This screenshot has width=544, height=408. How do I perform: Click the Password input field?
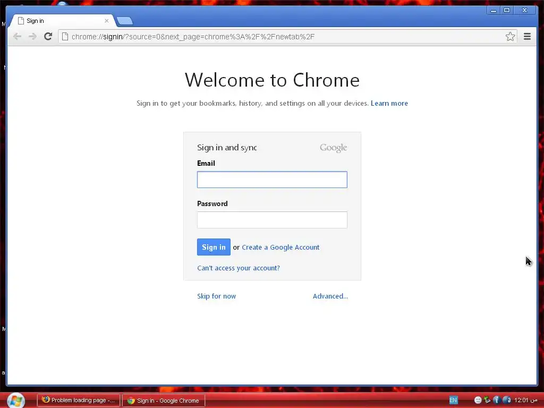coord(272,220)
